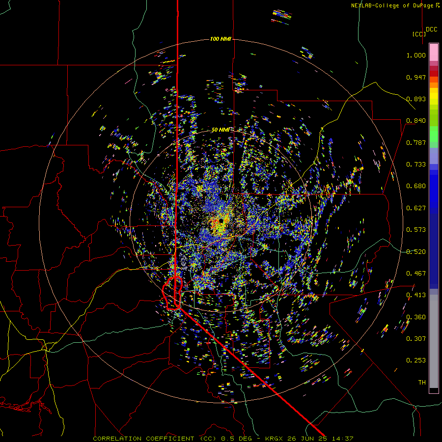Screen dimensions: 442x442
Task: Click the 0.520 value on the legend
Action: [x=416, y=252]
